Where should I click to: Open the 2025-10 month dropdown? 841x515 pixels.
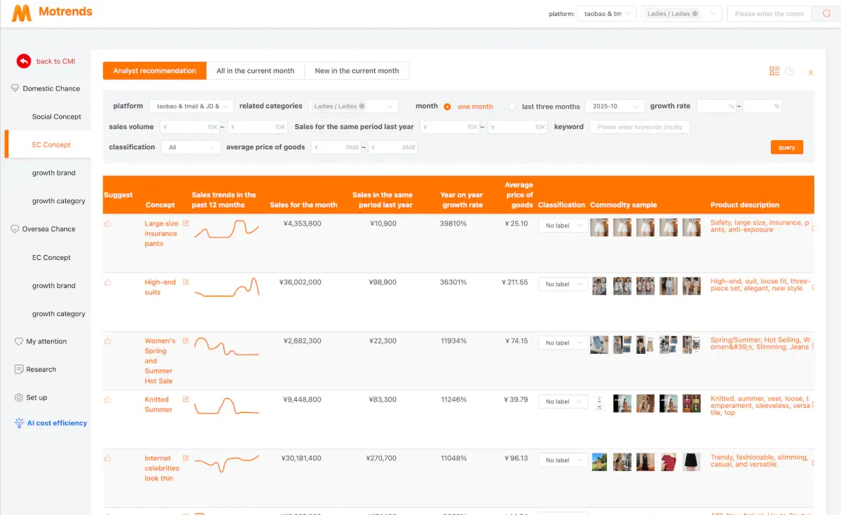(615, 106)
